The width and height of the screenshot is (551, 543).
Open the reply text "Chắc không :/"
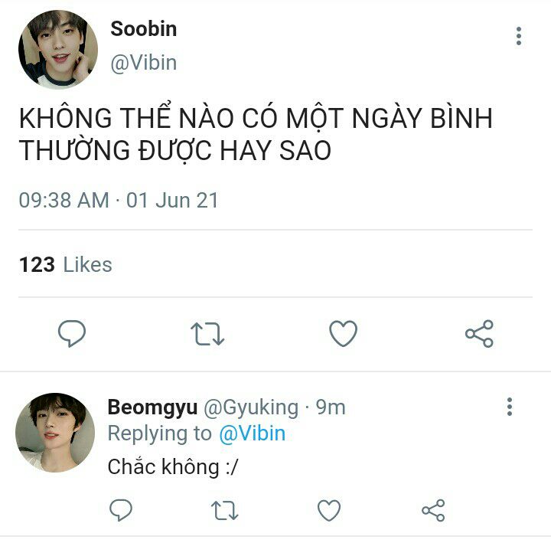tap(173, 466)
